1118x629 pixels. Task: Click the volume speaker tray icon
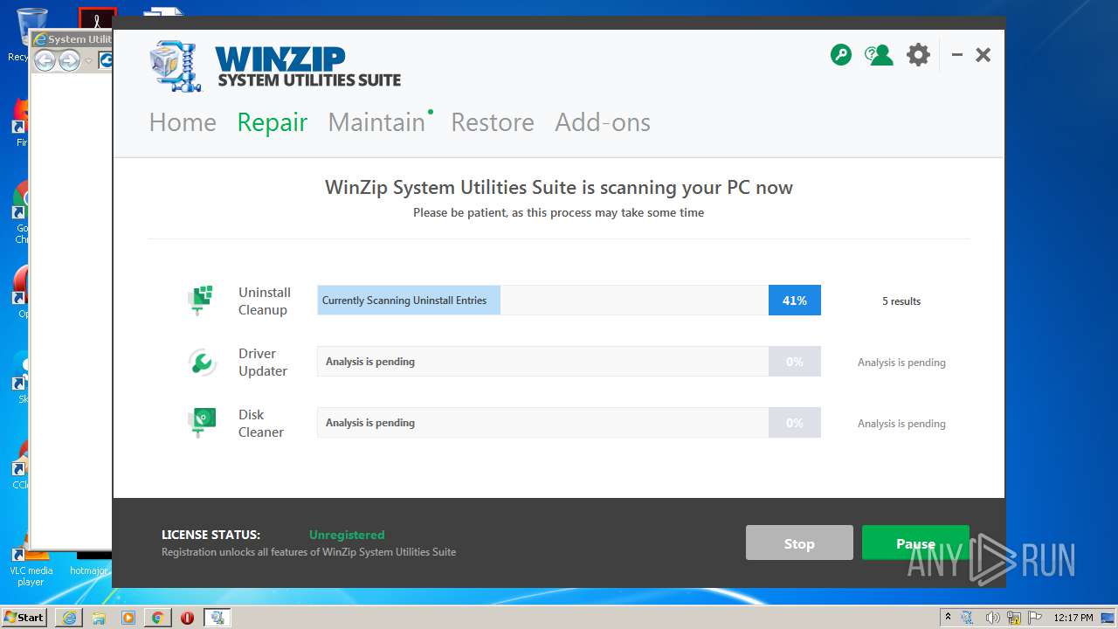992,618
